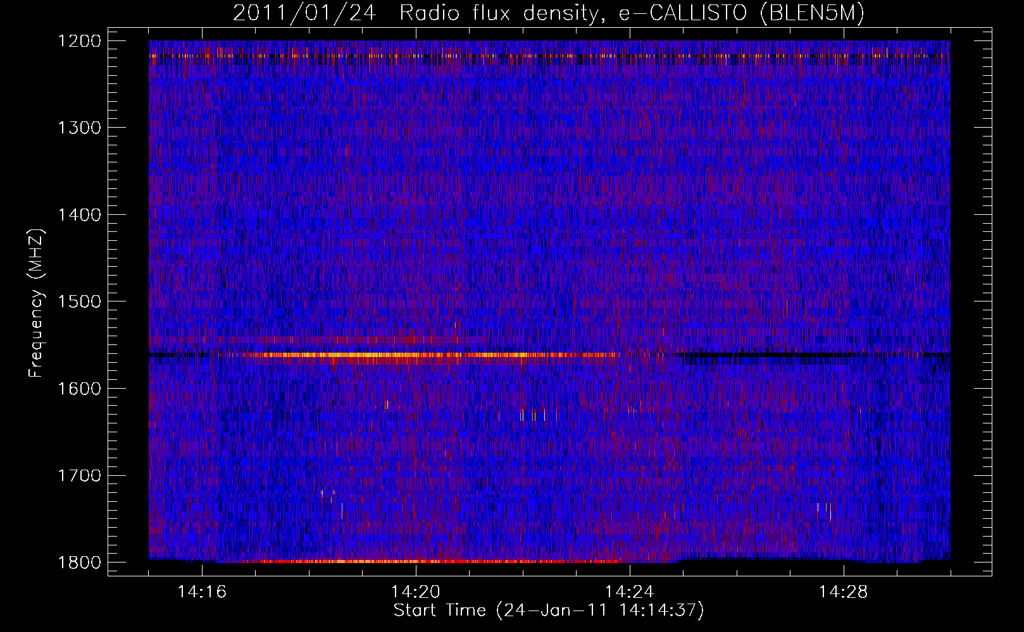Click the 1300 frequency axis label
The height and width of the screenshot is (632, 1024).
pyautogui.click(x=79, y=128)
